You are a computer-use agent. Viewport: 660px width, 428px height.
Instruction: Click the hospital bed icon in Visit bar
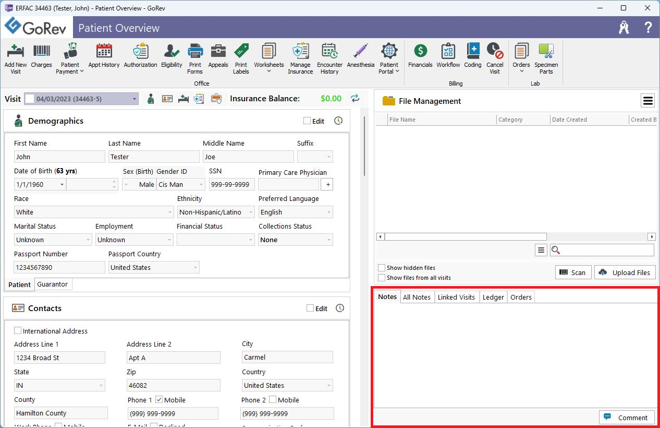pos(183,98)
